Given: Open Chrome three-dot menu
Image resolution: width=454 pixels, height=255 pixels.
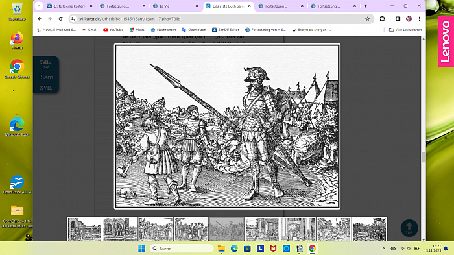Looking at the screenshot, I should point(419,19).
